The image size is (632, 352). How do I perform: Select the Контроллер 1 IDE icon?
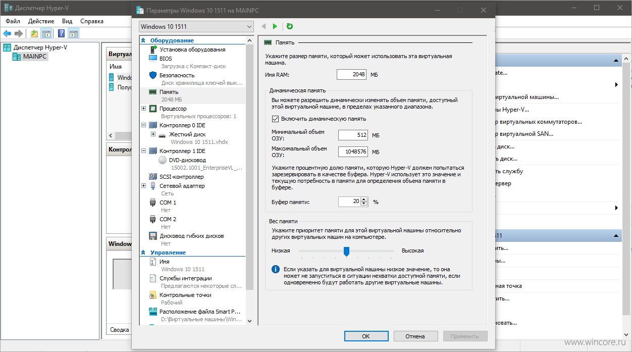[x=153, y=151]
